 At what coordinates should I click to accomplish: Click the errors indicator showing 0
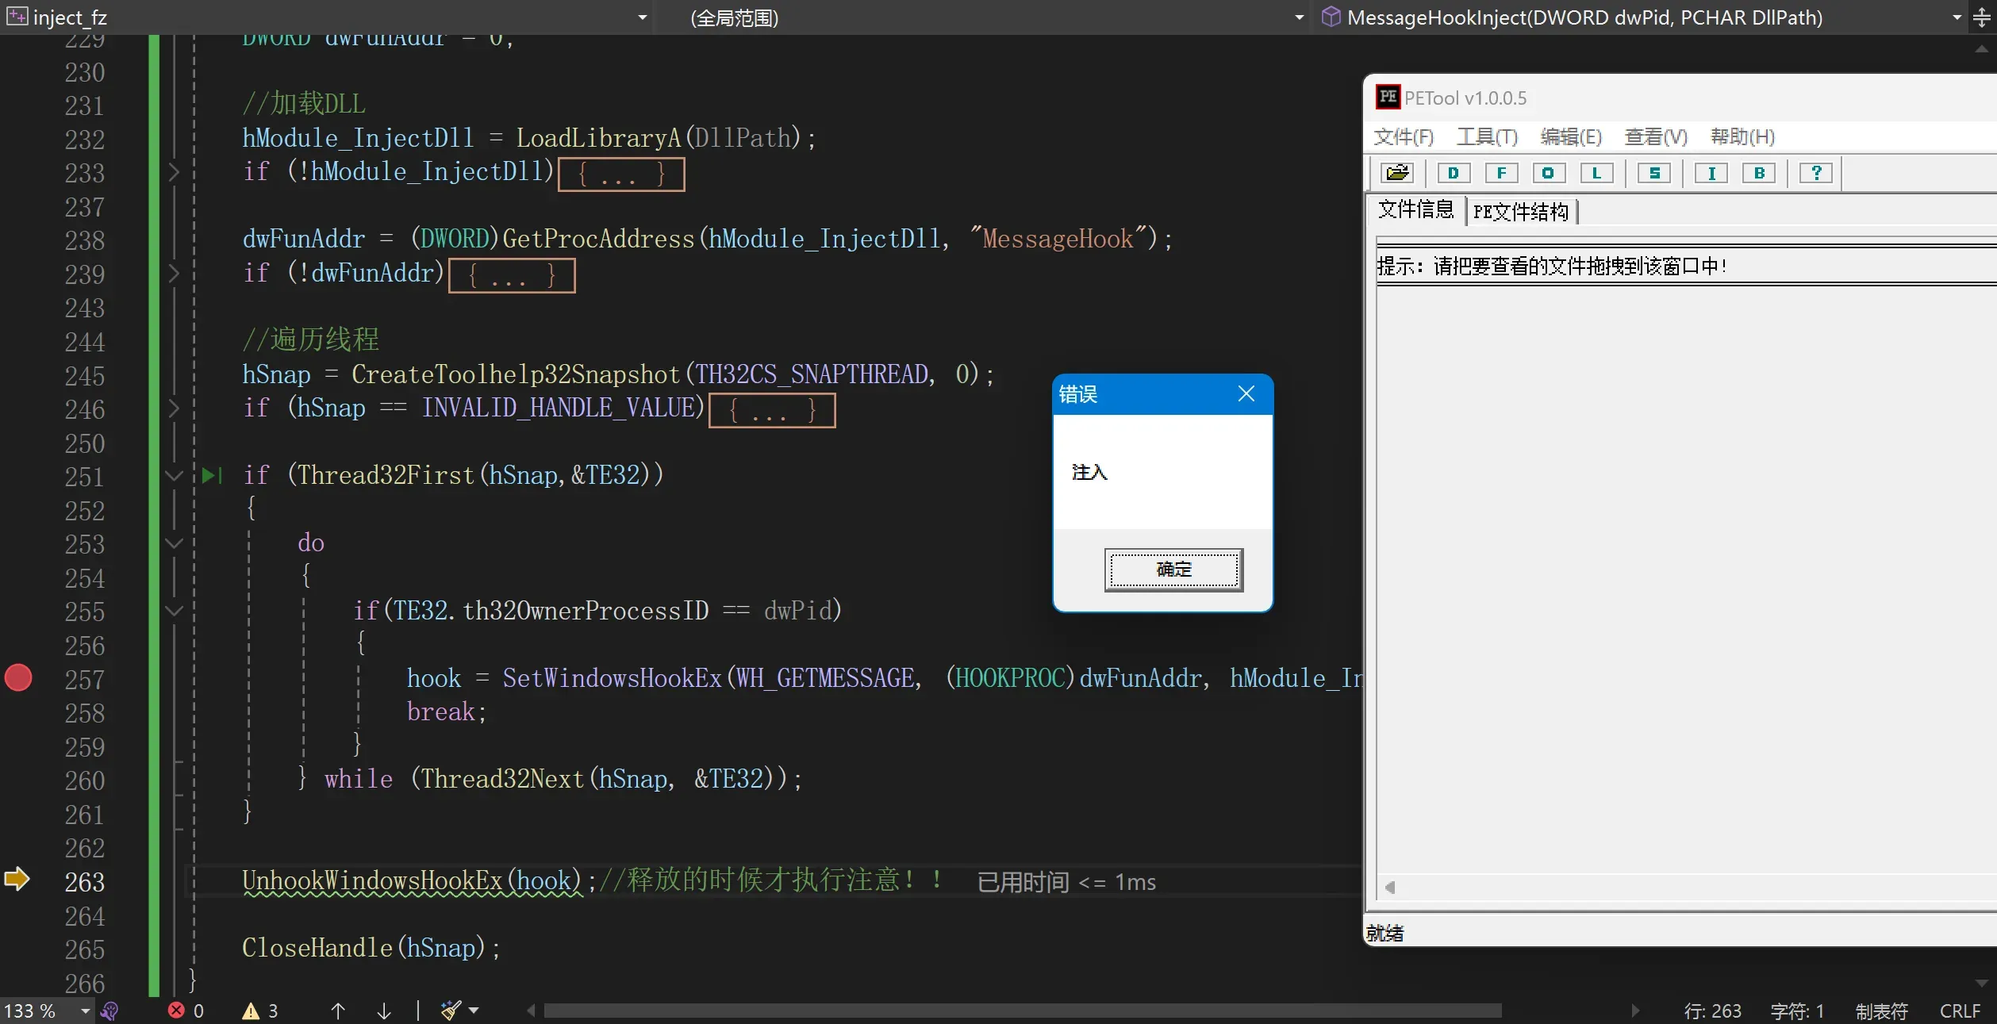coord(186,1011)
